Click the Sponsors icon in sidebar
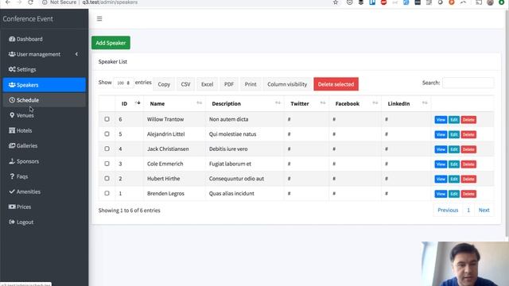Screen dimensions: 509x286 coord(12,161)
